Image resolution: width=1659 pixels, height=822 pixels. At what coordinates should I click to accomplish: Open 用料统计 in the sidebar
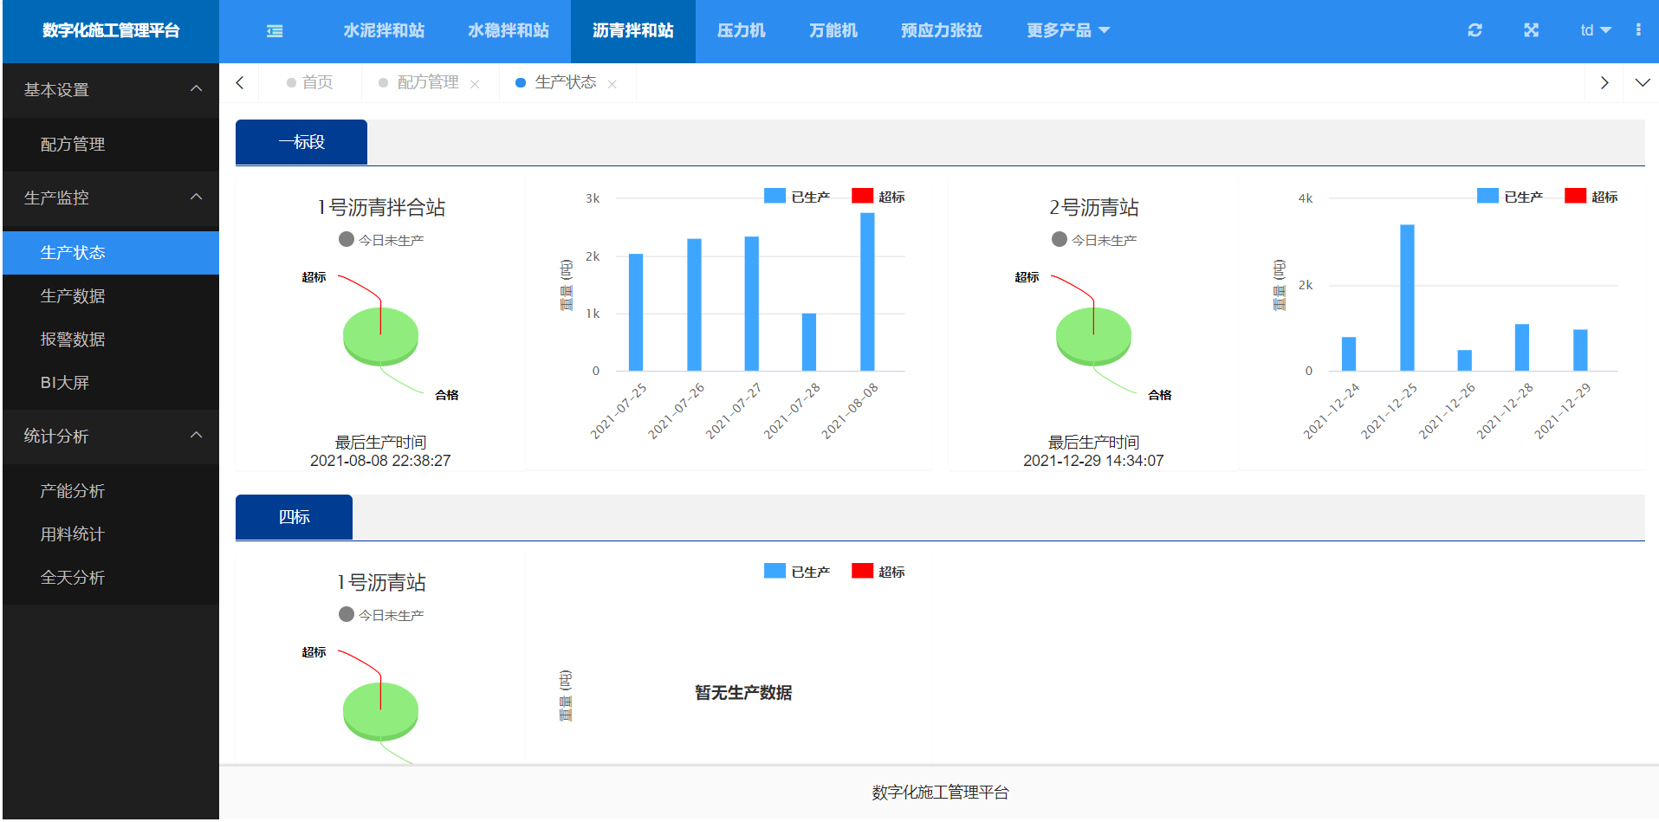pos(111,534)
